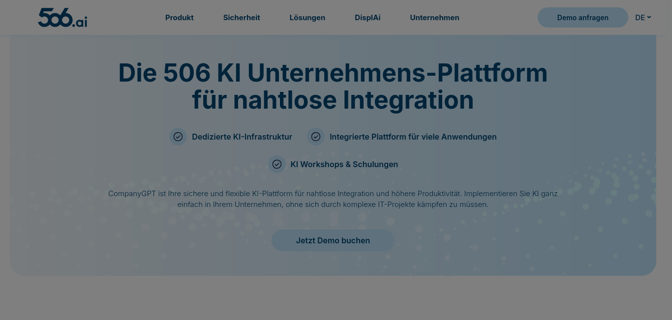
Task: Click the Demo anfragen button
Action: click(x=583, y=18)
